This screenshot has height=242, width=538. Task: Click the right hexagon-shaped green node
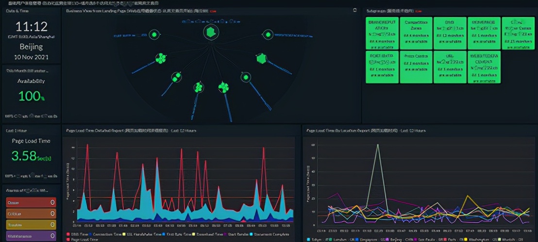point(261,59)
